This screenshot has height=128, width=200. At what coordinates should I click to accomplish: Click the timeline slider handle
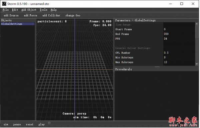point(49,123)
